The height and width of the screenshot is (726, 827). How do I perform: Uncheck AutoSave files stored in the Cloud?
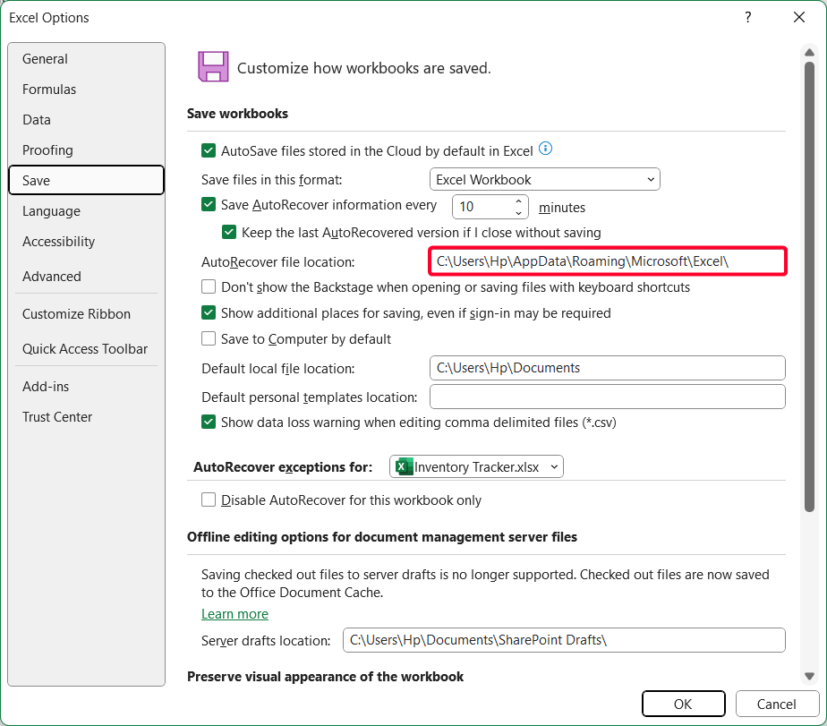coord(209,150)
